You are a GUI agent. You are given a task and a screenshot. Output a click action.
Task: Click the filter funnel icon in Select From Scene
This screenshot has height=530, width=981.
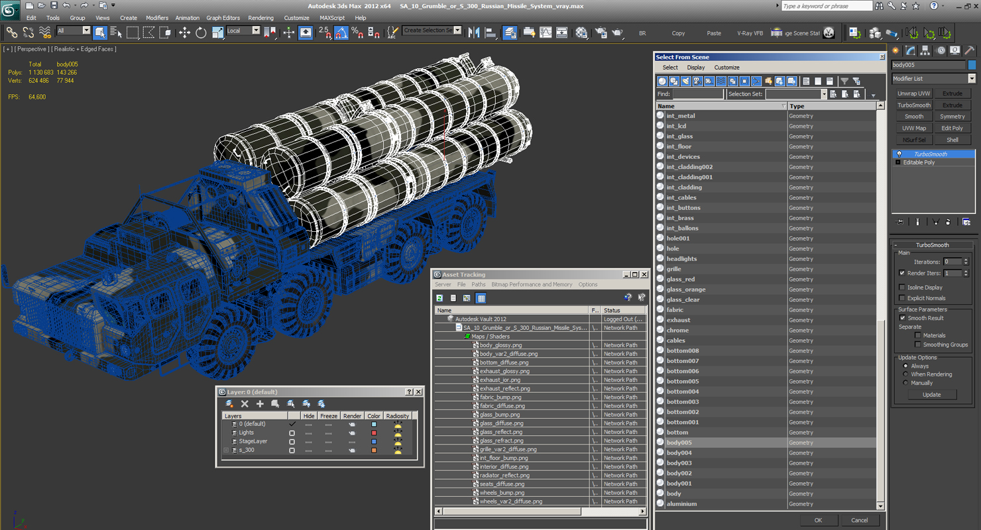(844, 81)
